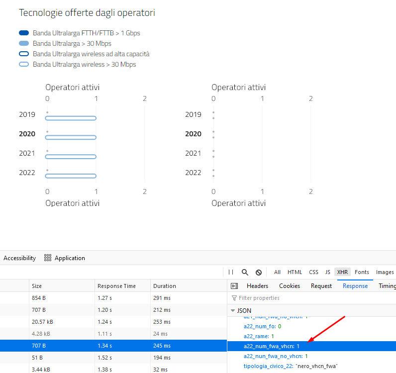Click the network search magnifier icon
396x373 pixels.
click(245, 272)
